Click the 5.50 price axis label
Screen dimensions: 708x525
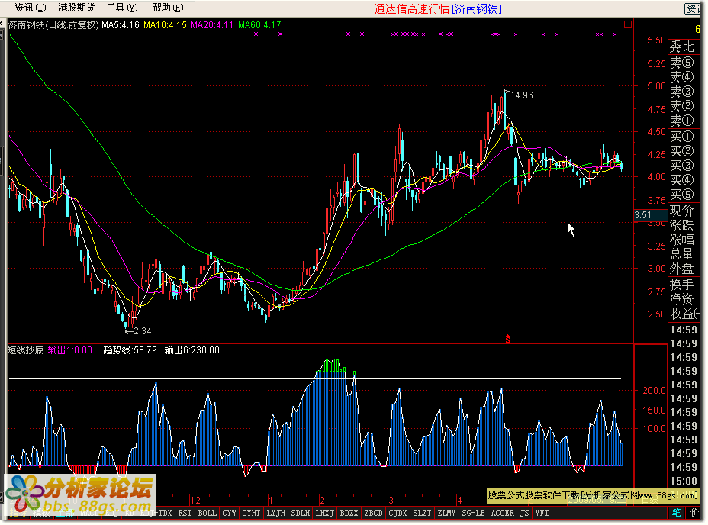point(657,40)
